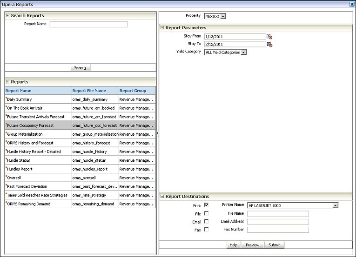Click the Search button
This screenshot has width=356, height=257.
tap(80, 68)
